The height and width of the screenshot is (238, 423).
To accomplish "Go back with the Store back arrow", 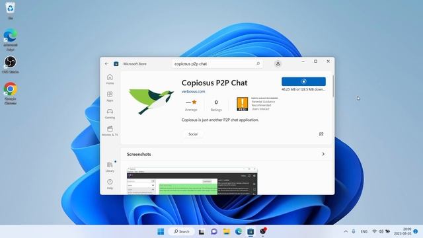I will click(106, 63).
